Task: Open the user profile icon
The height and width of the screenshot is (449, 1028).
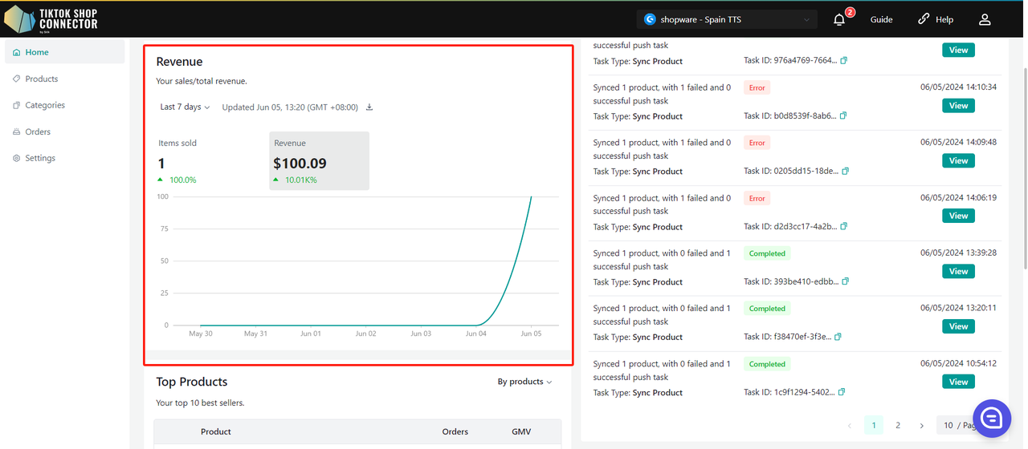Action: 985,19
